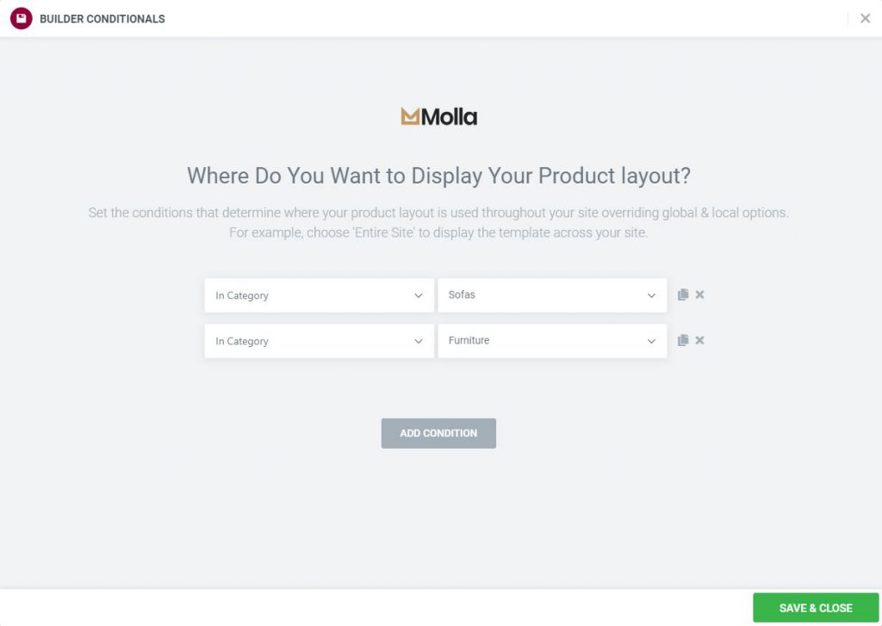This screenshot has height=626, width=882.
Task: Click the burgundy Builder Conditionals header icon
Action: tap(21, 19)
